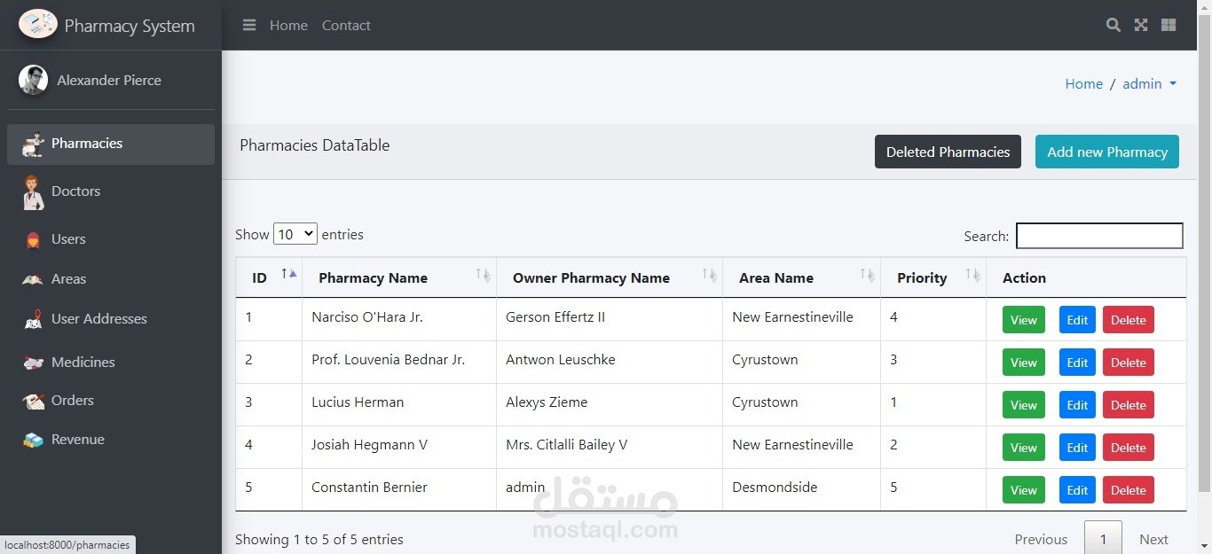1212x554 pixels.
Task: Toggle the sidebar with the hamburger icon
Action: 248,25
